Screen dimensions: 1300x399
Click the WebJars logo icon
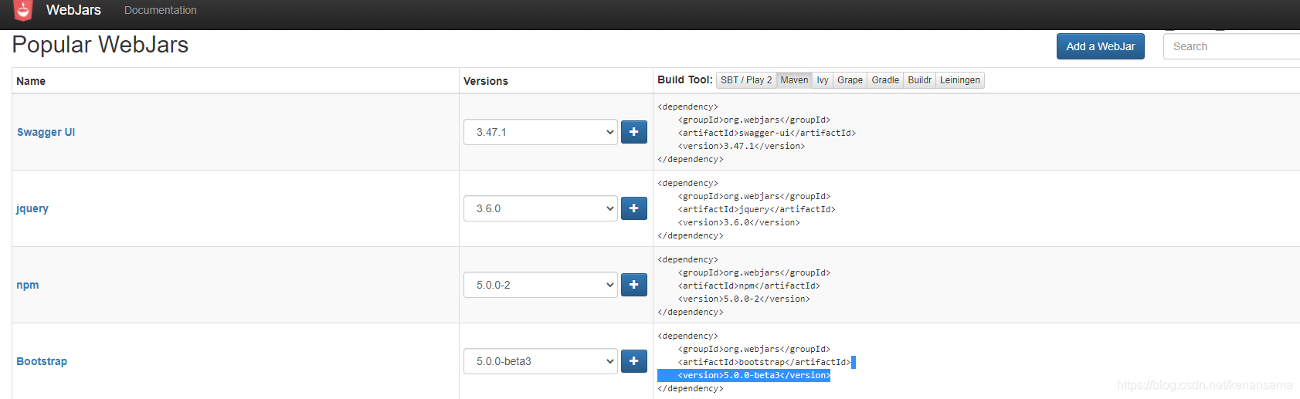tap(23, 11)
